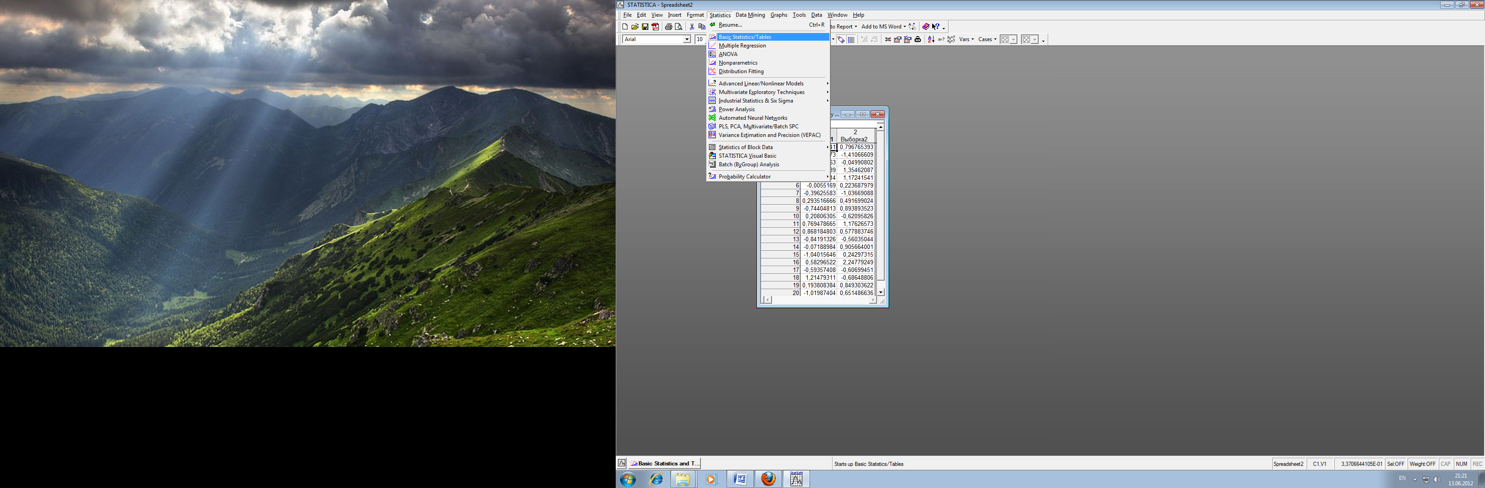Choose ANOVA from the Statistics menu
Viewport: 1485px width, 488px height.
768,54
